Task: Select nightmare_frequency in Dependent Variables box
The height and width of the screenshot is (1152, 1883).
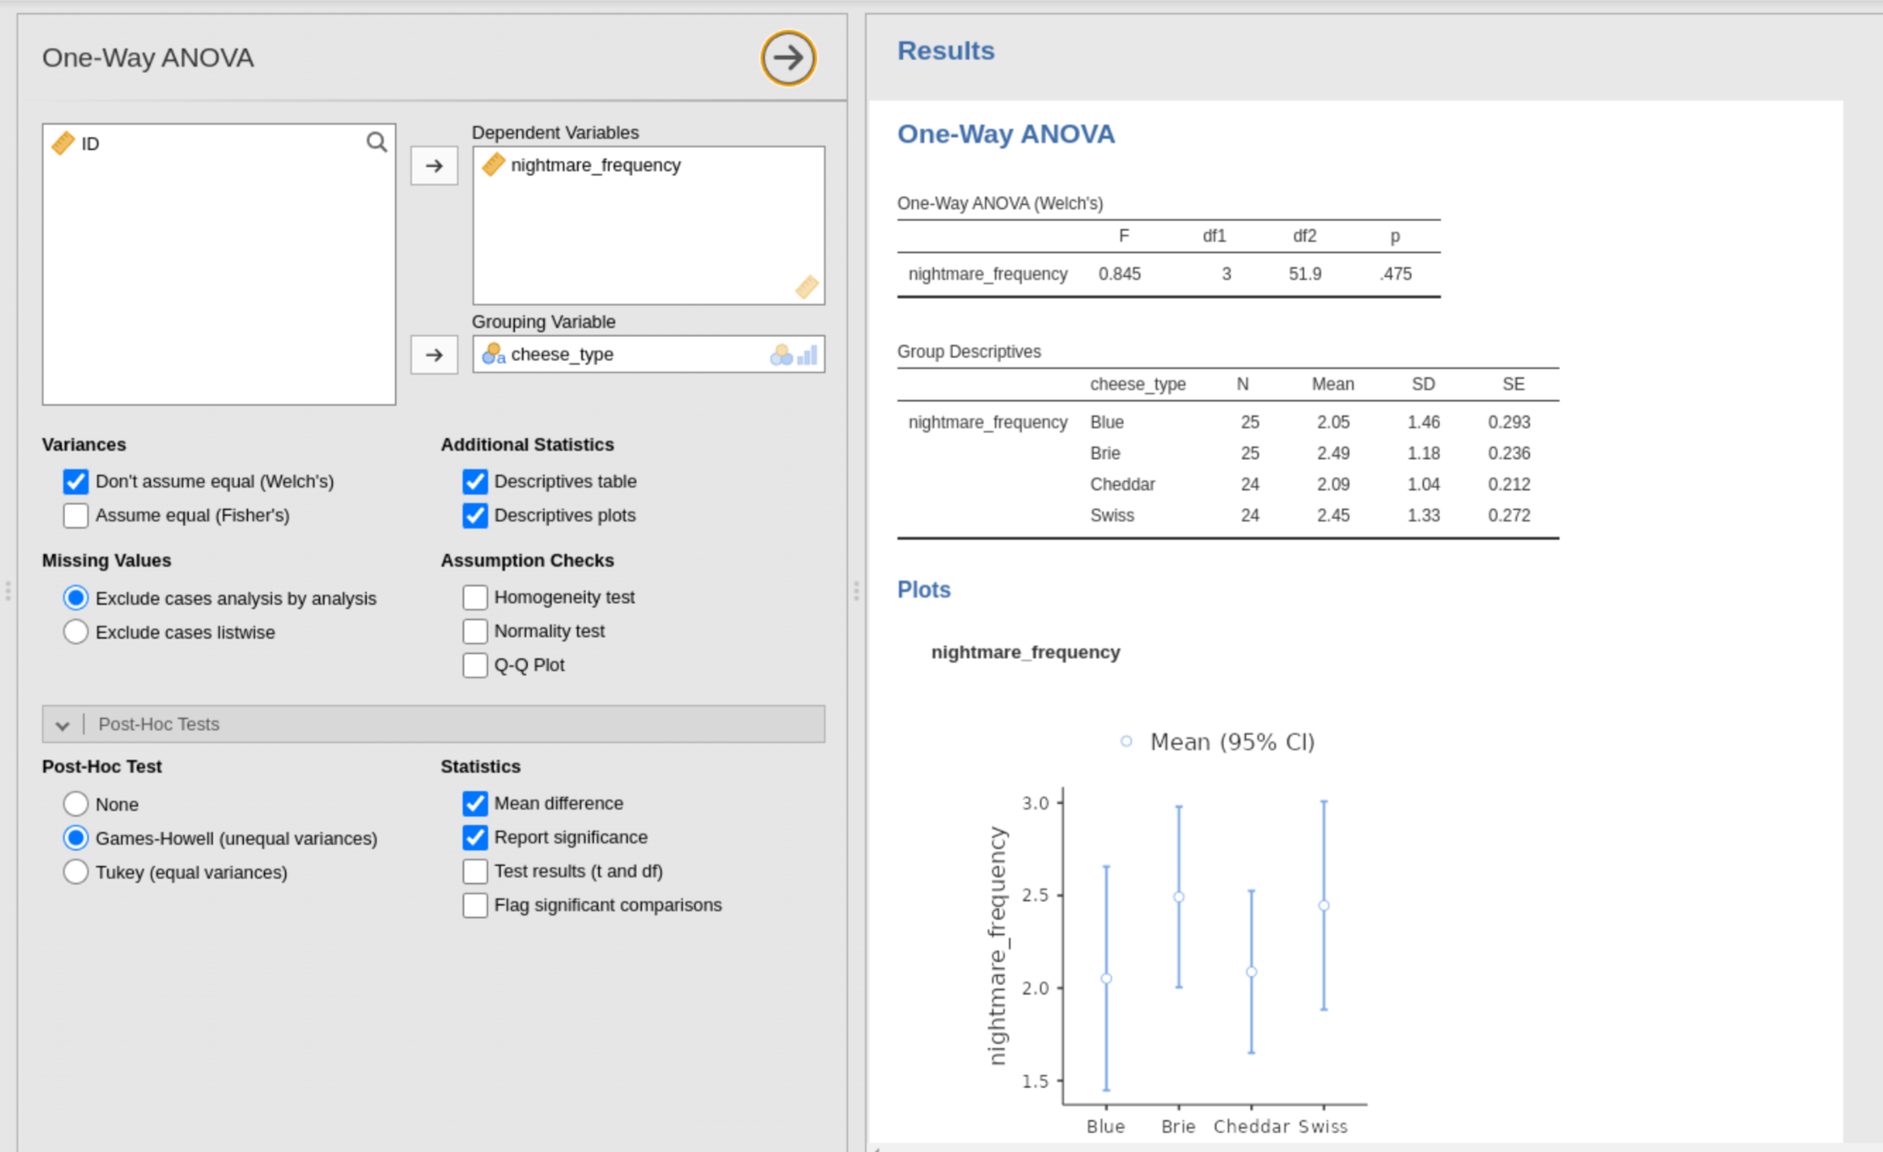Action: click(x=596, y=165)
